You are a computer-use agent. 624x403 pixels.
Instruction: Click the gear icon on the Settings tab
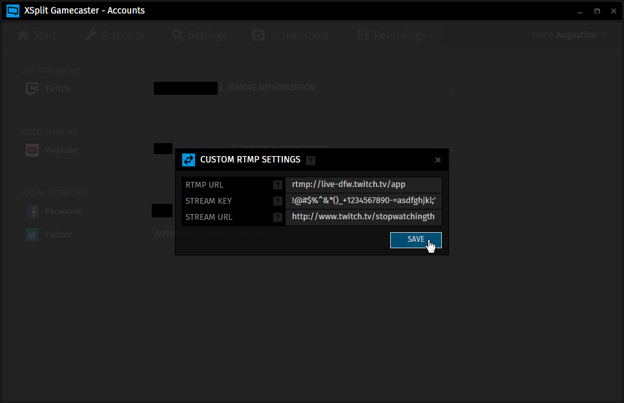(x=178, y=35)
